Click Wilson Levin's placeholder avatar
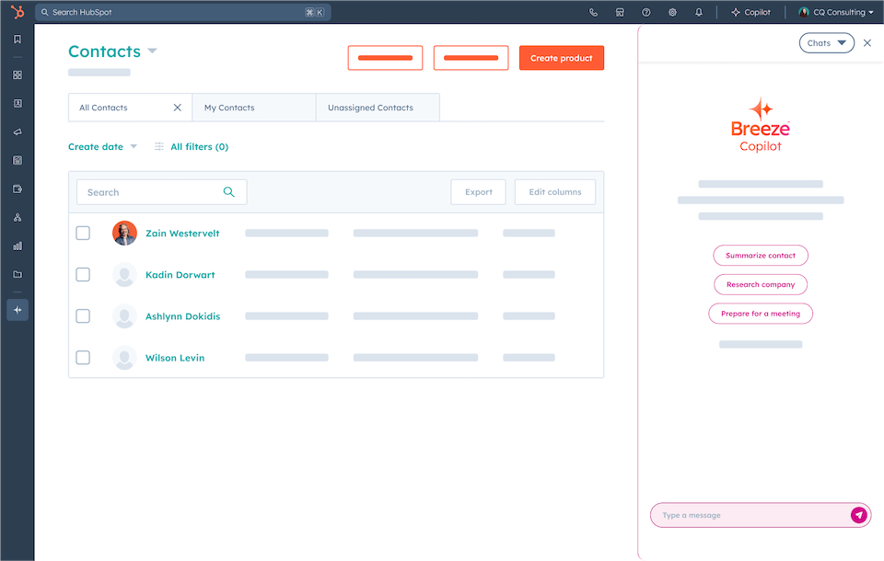884x561 pixels. 124,358
